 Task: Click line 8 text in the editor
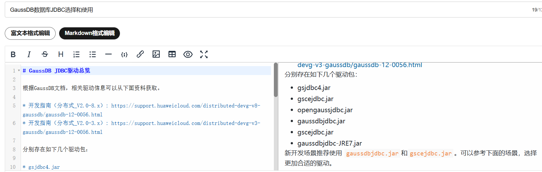pos(56,149)
